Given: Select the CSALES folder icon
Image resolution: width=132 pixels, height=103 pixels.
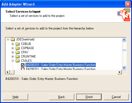Looking at the screenshot, I should (18, 60).
